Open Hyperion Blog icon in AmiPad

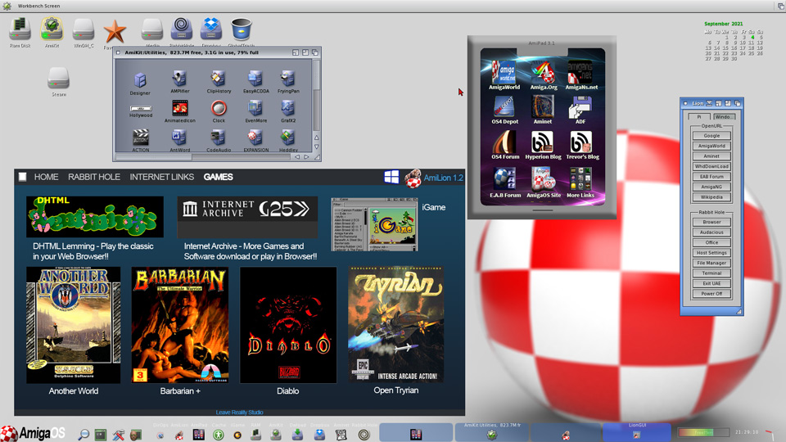coord(543,144)
